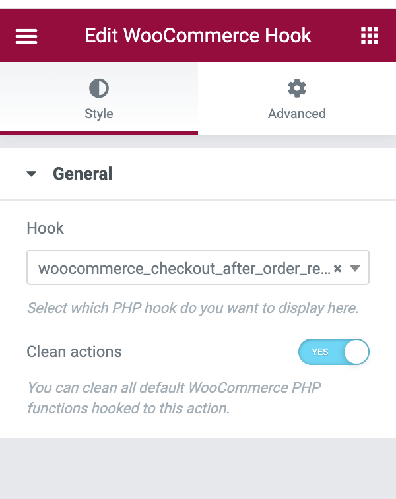396x499 pixels.
Task: Switch to the Advanced tab label
Action: coord(297,114)
